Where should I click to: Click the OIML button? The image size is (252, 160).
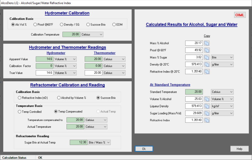(x=240, y=15)
